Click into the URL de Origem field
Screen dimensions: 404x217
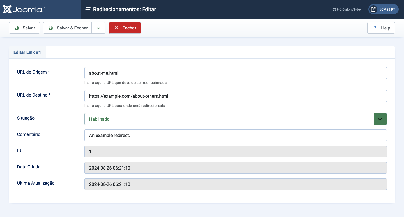click(x=235, y=73)
